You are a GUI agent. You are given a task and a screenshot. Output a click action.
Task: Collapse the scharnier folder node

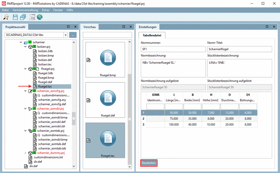click(21, 42)
